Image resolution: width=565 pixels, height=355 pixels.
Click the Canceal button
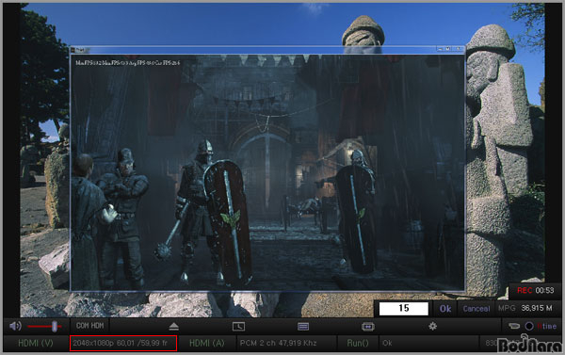(476, 309)
